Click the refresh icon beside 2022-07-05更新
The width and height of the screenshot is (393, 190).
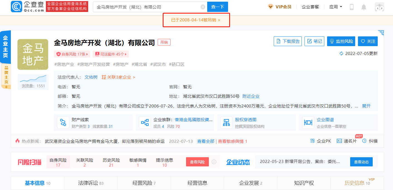[x=342, y=54]
